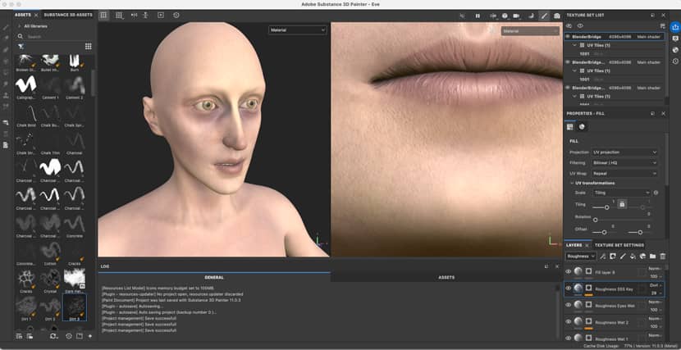The width and height of the screenshot is (681, 350).
Task: Toggle the Tiling ratio lock button
Action: click(x=622, y=204)
